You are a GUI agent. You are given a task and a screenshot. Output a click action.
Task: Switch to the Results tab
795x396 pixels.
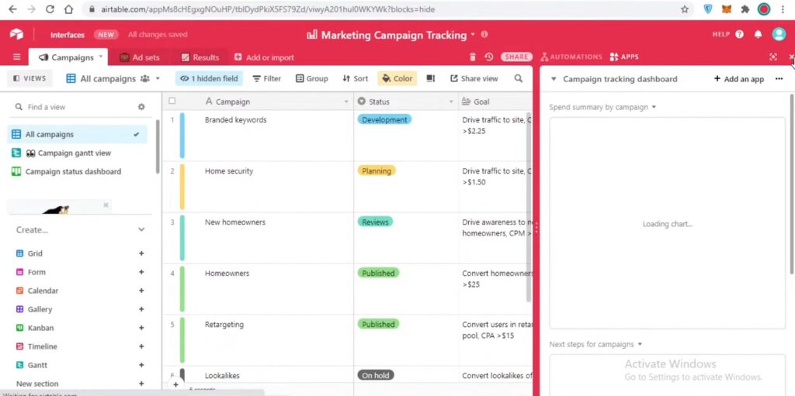tap(200, 57)
